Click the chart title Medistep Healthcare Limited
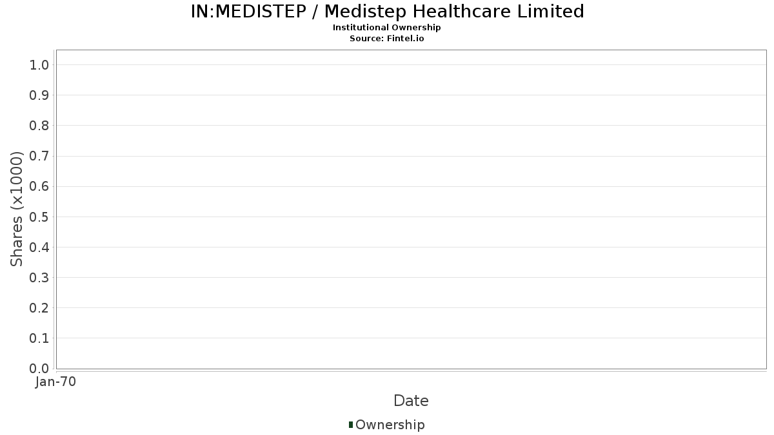The image size is (774, 435). [387, 12]
